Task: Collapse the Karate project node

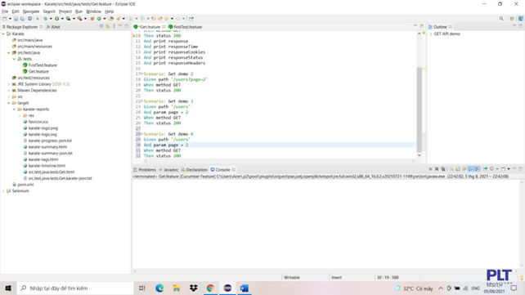Action: tap(3, 34)
